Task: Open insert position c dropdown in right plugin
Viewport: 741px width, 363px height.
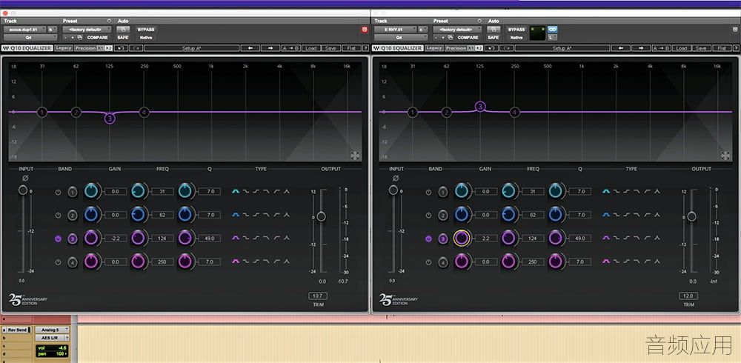Action: (x=423, y=30)
